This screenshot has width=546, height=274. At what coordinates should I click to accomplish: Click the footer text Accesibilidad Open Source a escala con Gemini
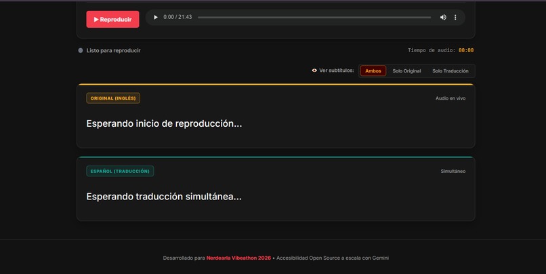click(333, 258)
